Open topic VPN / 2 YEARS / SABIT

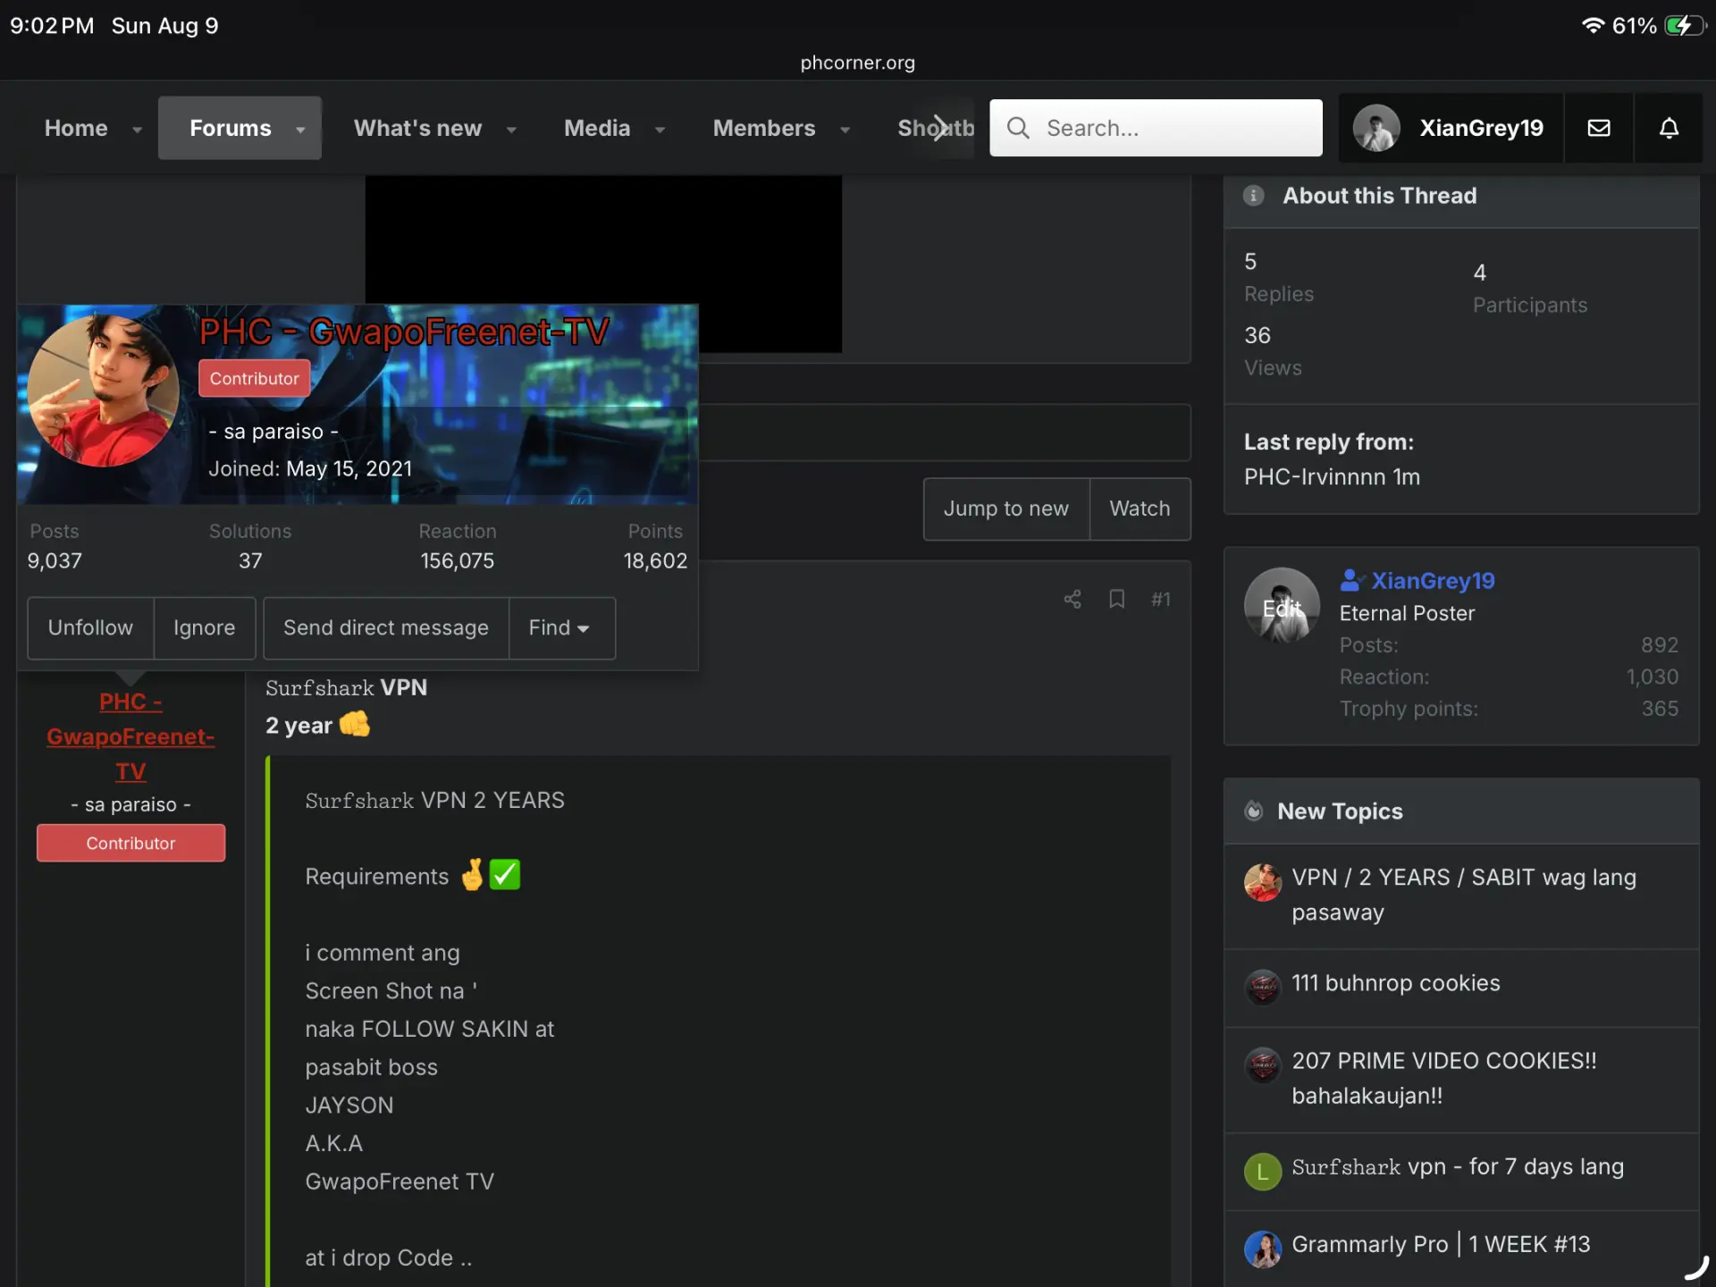[x=1464, y=895]
